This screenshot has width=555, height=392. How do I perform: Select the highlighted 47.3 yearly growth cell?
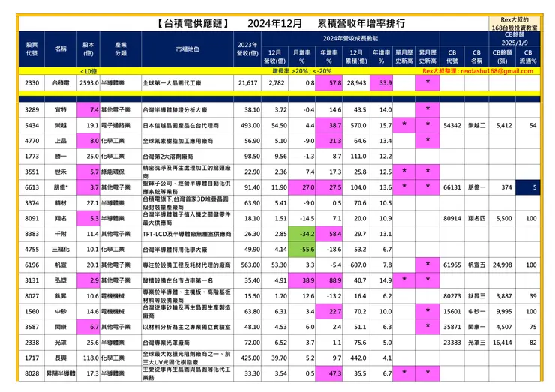tap(328, 373)
